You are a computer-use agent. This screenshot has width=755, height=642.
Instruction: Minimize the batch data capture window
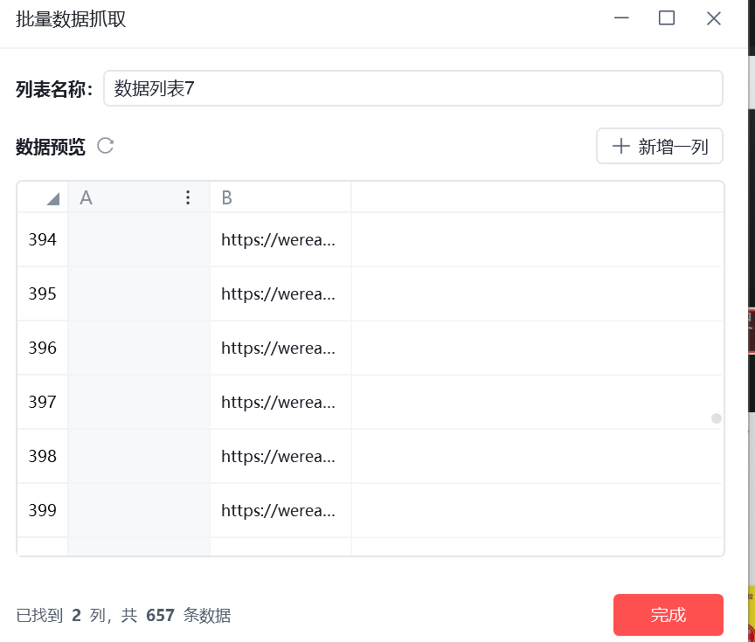click(x=621, y=18)
